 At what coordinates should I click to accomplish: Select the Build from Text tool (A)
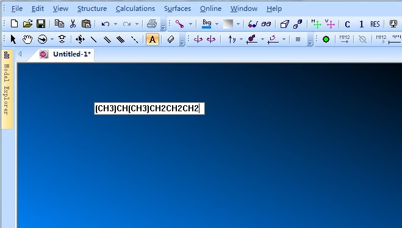coord(153,40)
